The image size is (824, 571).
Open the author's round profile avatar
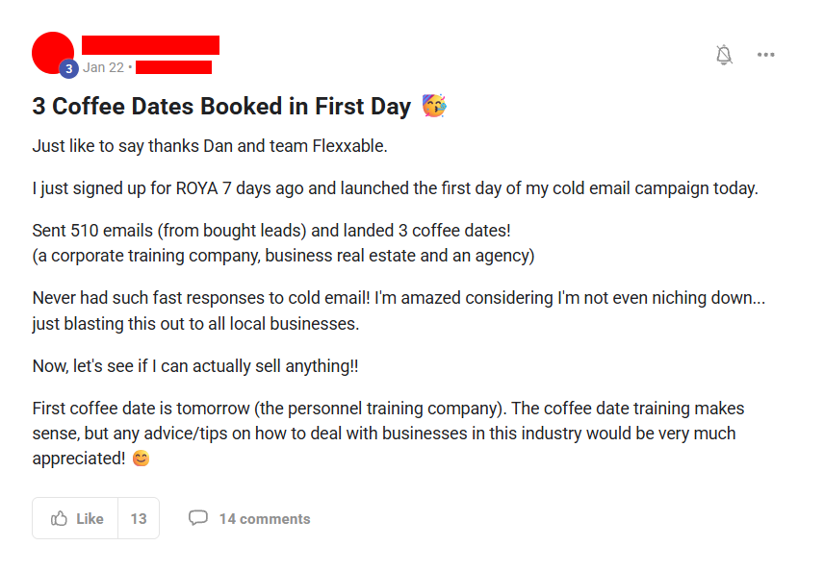[x=53, y=53]
